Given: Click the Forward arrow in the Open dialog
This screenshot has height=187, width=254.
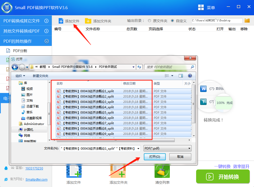Looking at the screenshot, I should click(22, 67).
